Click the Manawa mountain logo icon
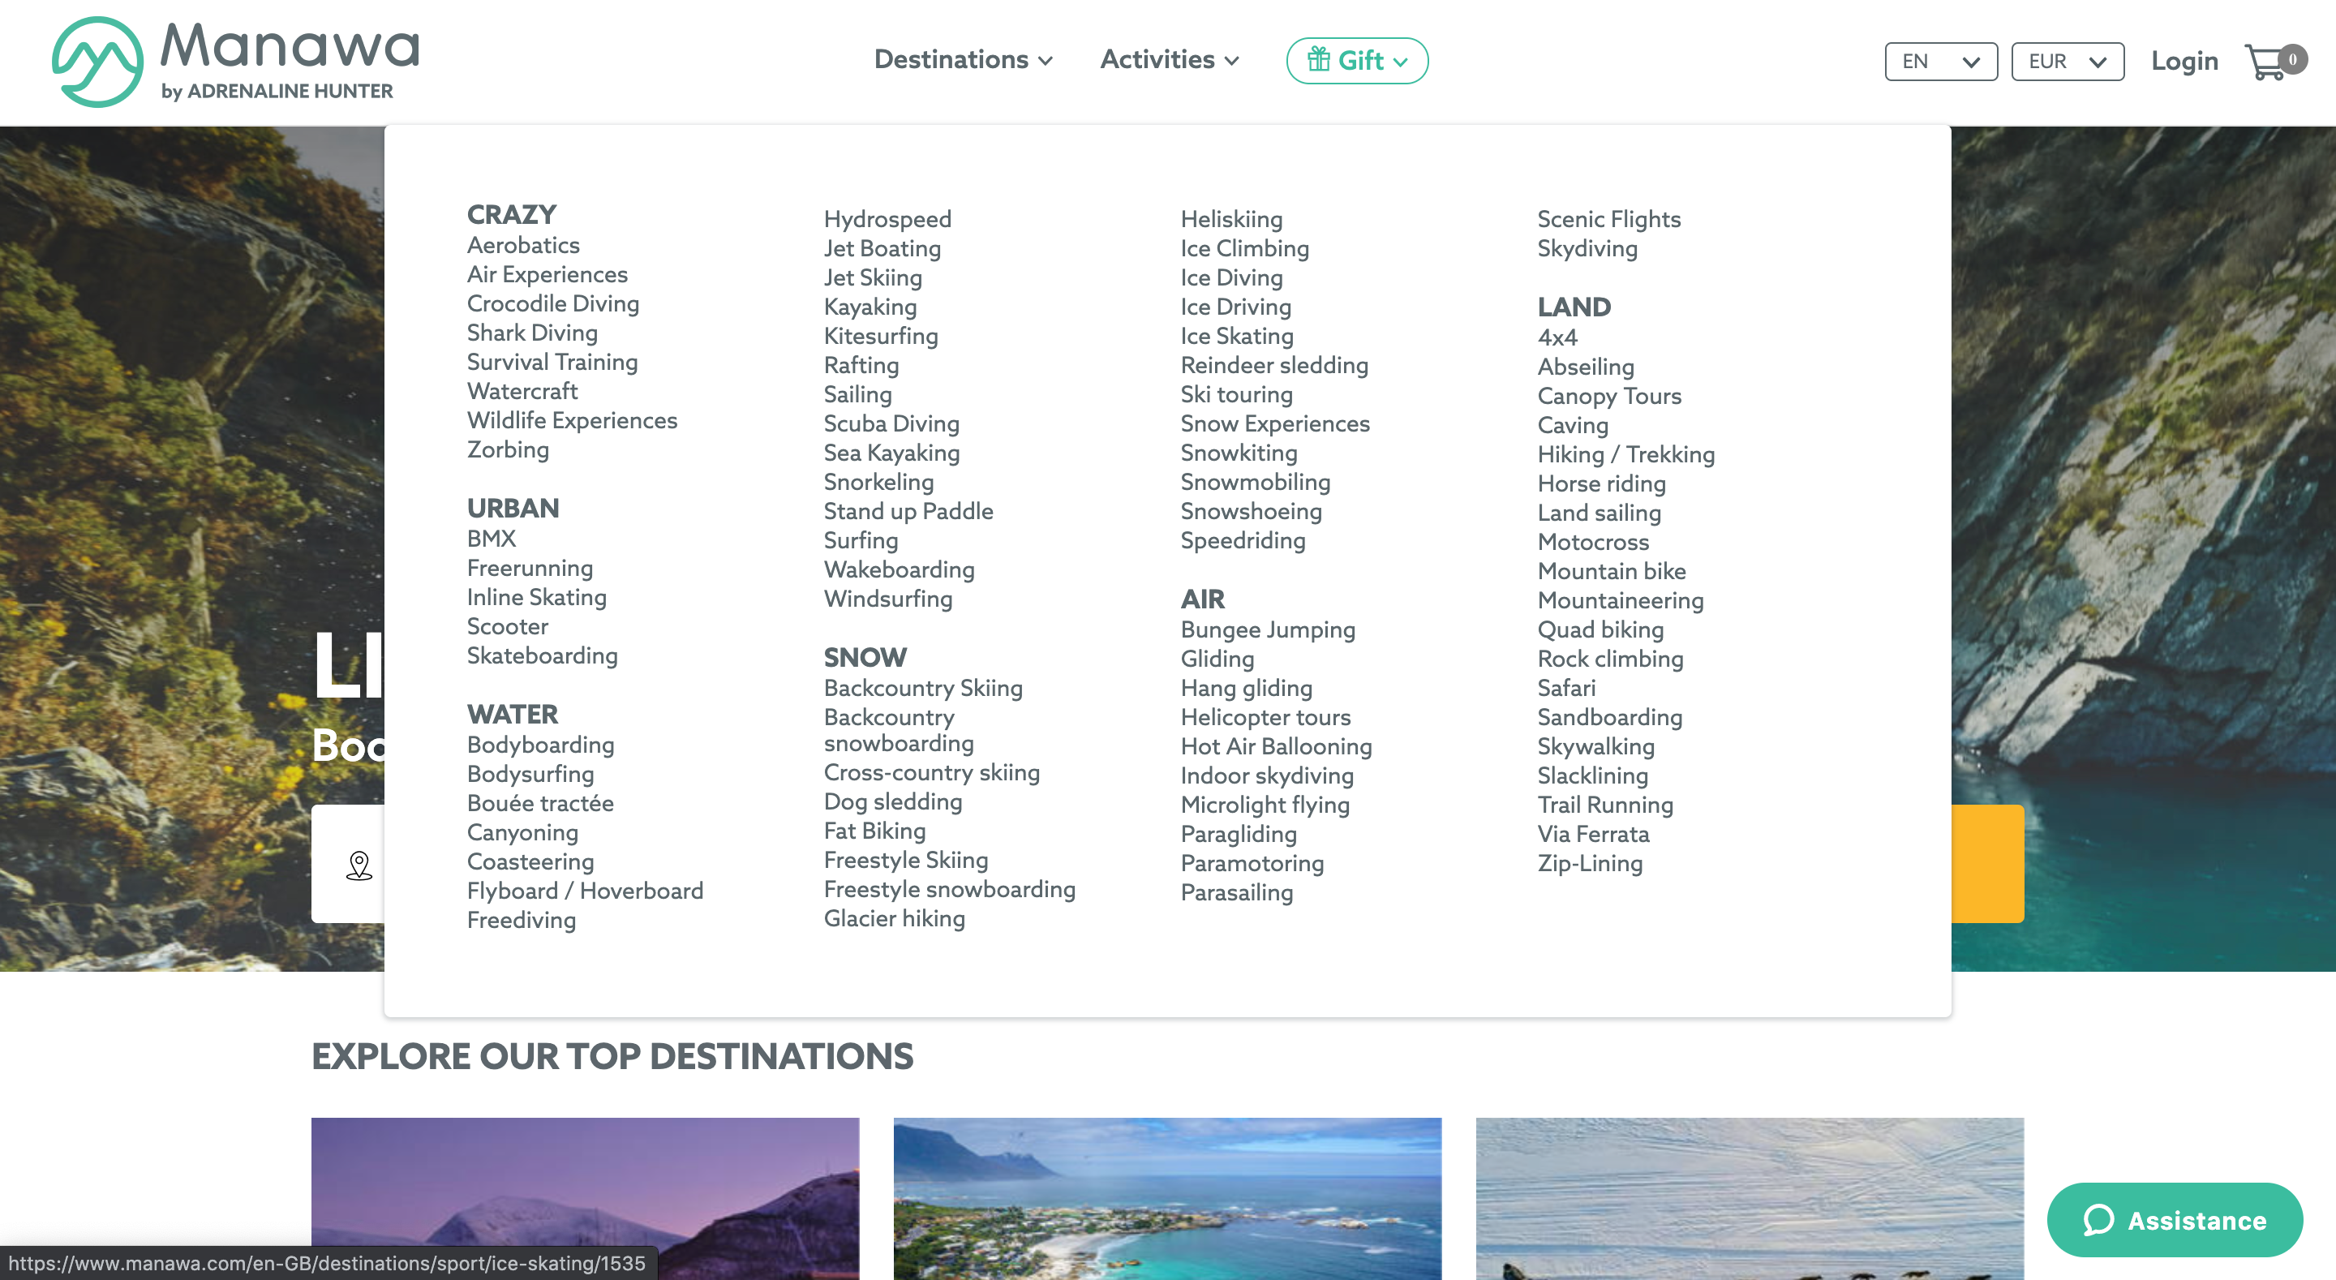Screen dimensions: 2336x1280 [x=98, y=62]
